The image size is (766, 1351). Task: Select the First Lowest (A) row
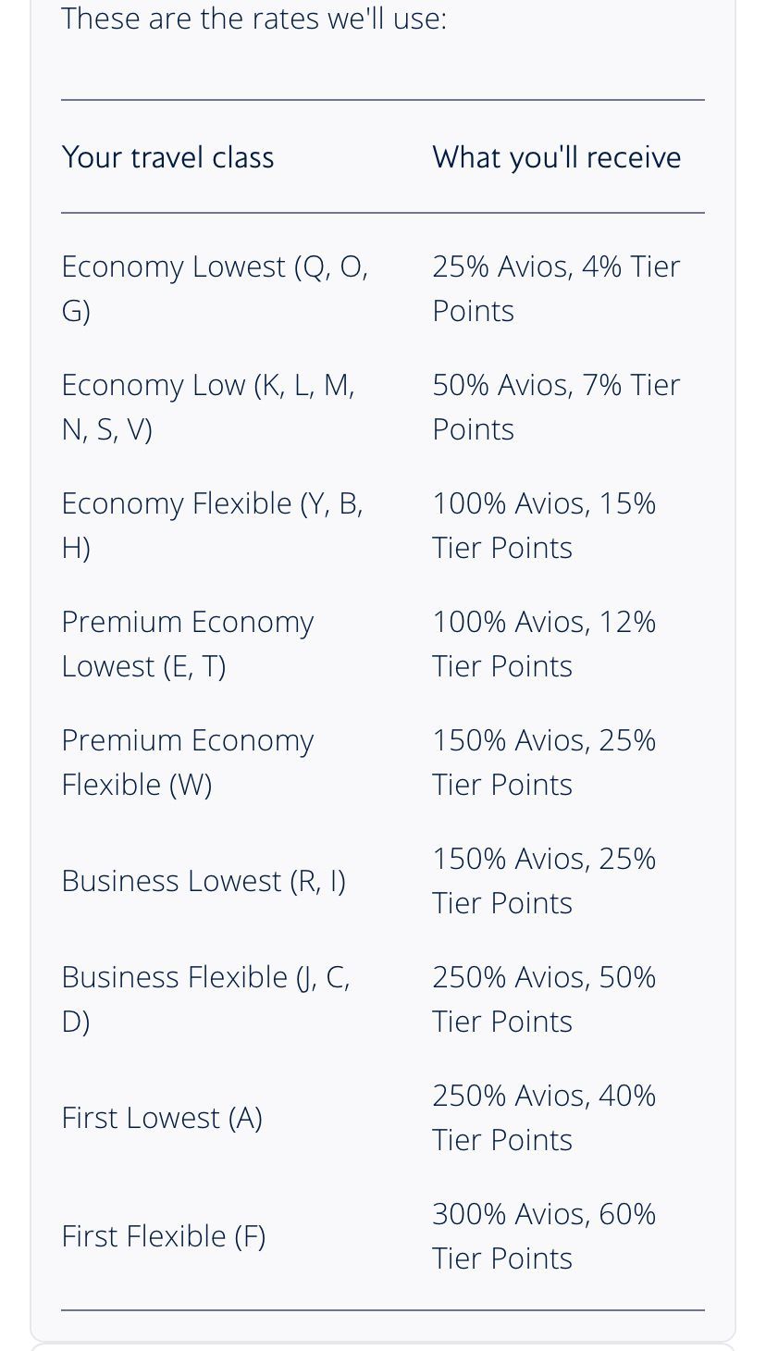383,1118
